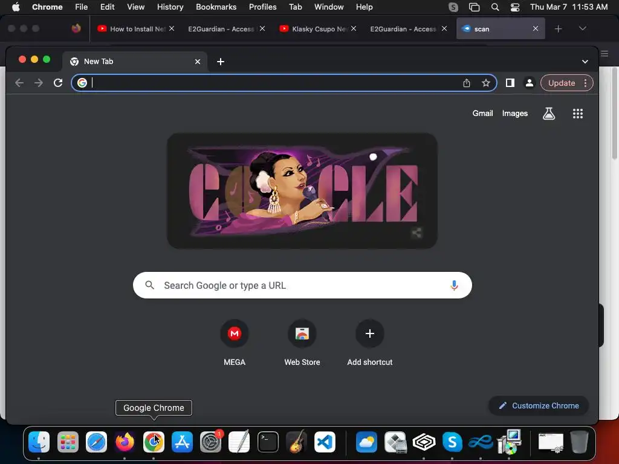Launch Firefox from the dock

point(125,442)
